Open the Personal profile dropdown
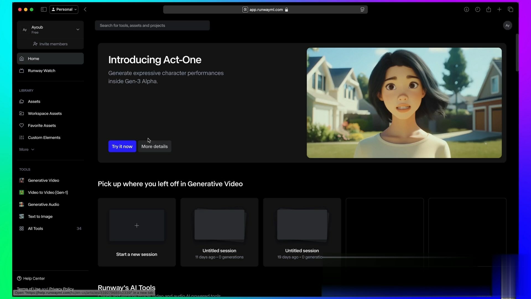 64,9
